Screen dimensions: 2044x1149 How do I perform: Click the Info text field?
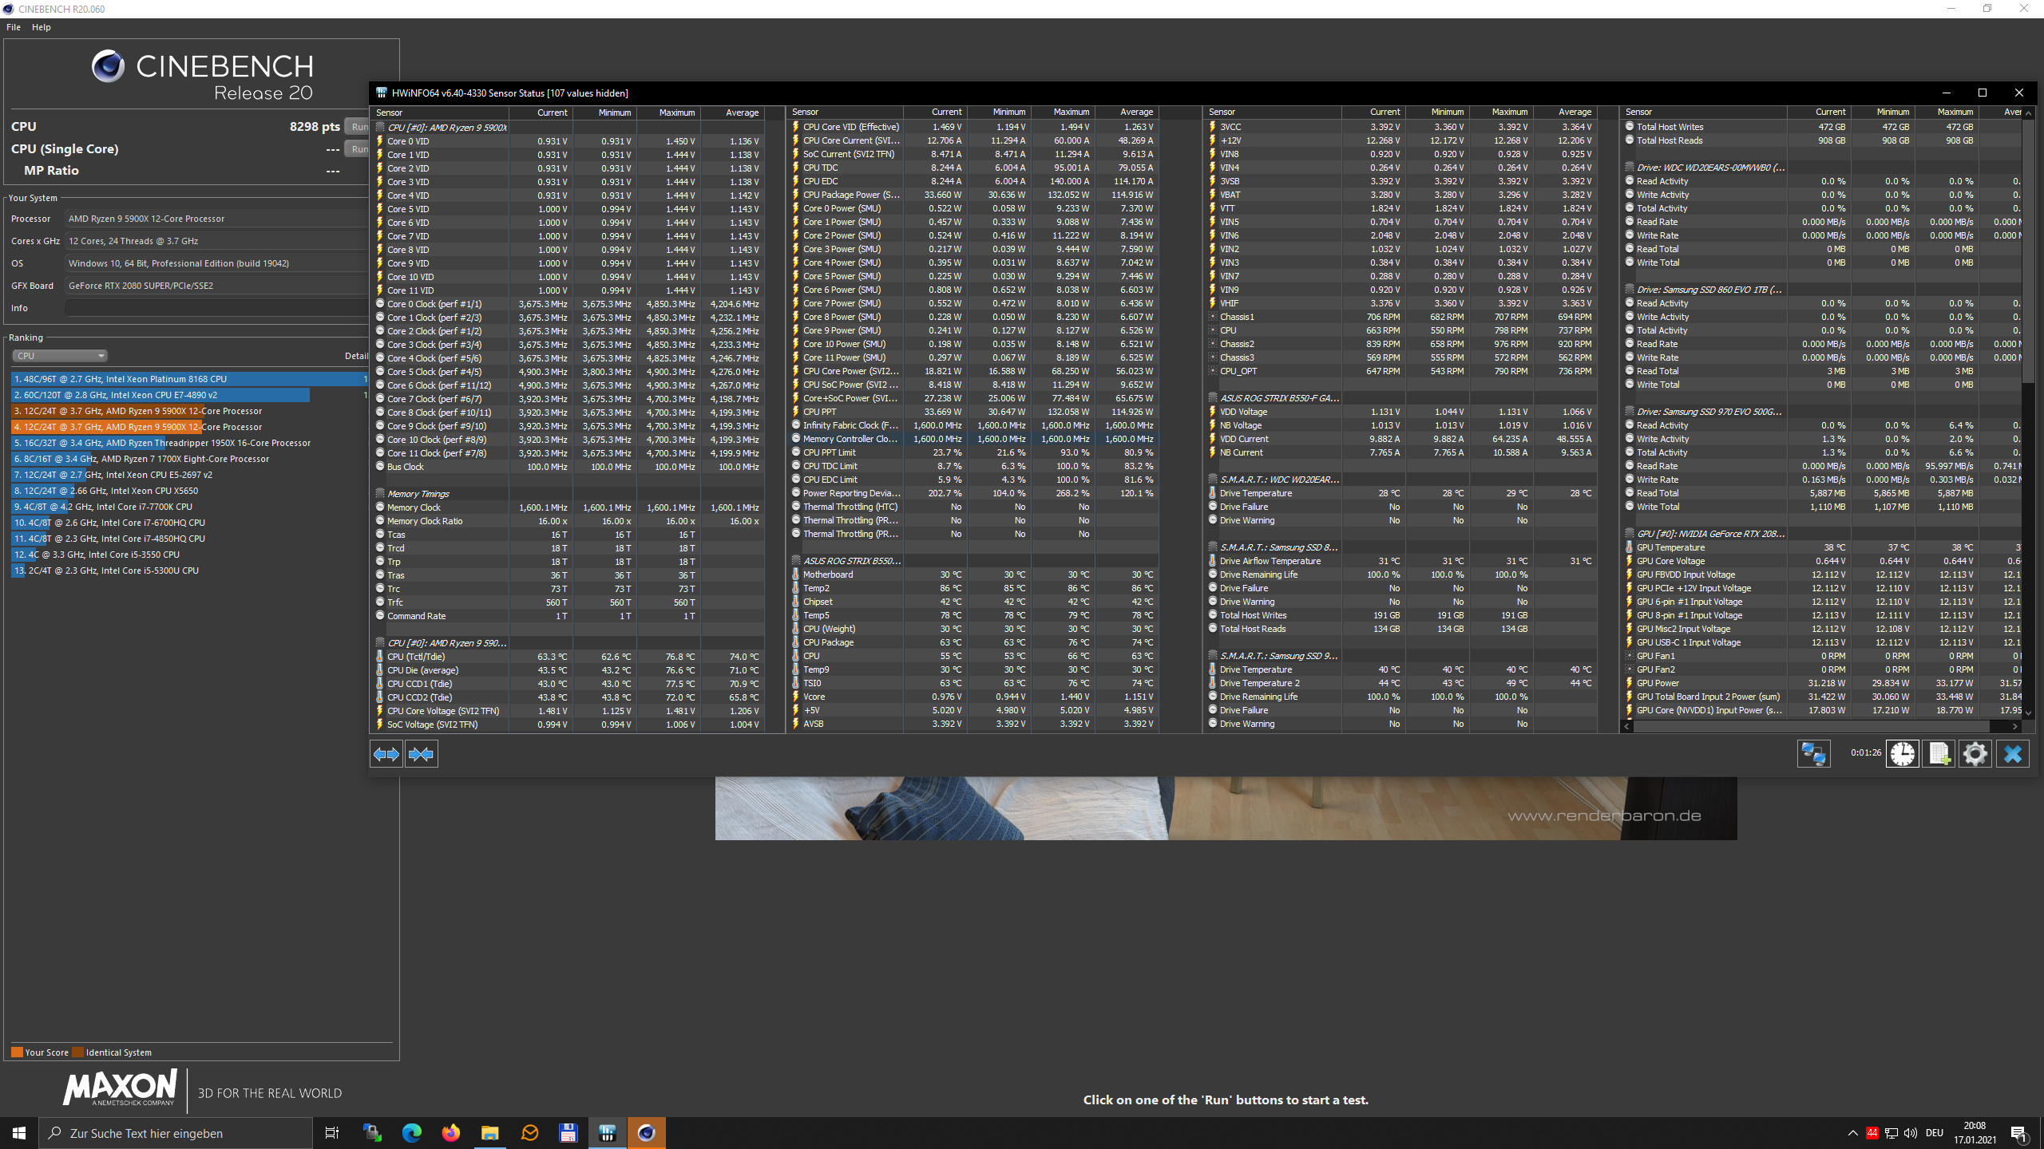(216, 308)
